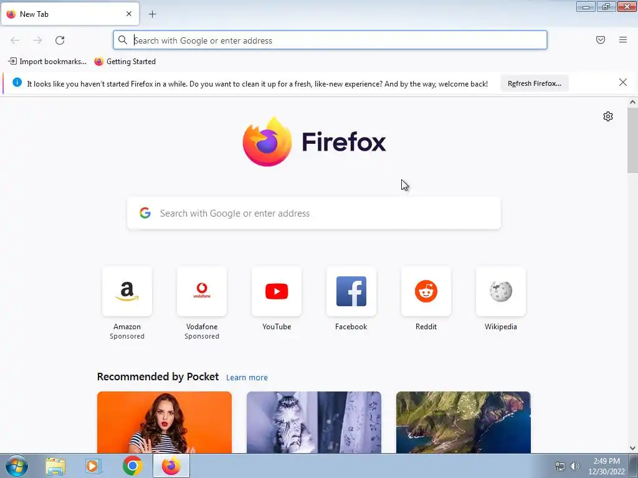The image size is (638, 478).
Task: Click the address bar magnifier icon
Action: coord(123,40)
